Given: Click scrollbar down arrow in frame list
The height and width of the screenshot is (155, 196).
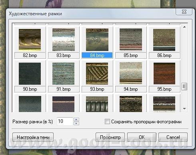Looking at the screenshot, I should (x=184, y=108).
